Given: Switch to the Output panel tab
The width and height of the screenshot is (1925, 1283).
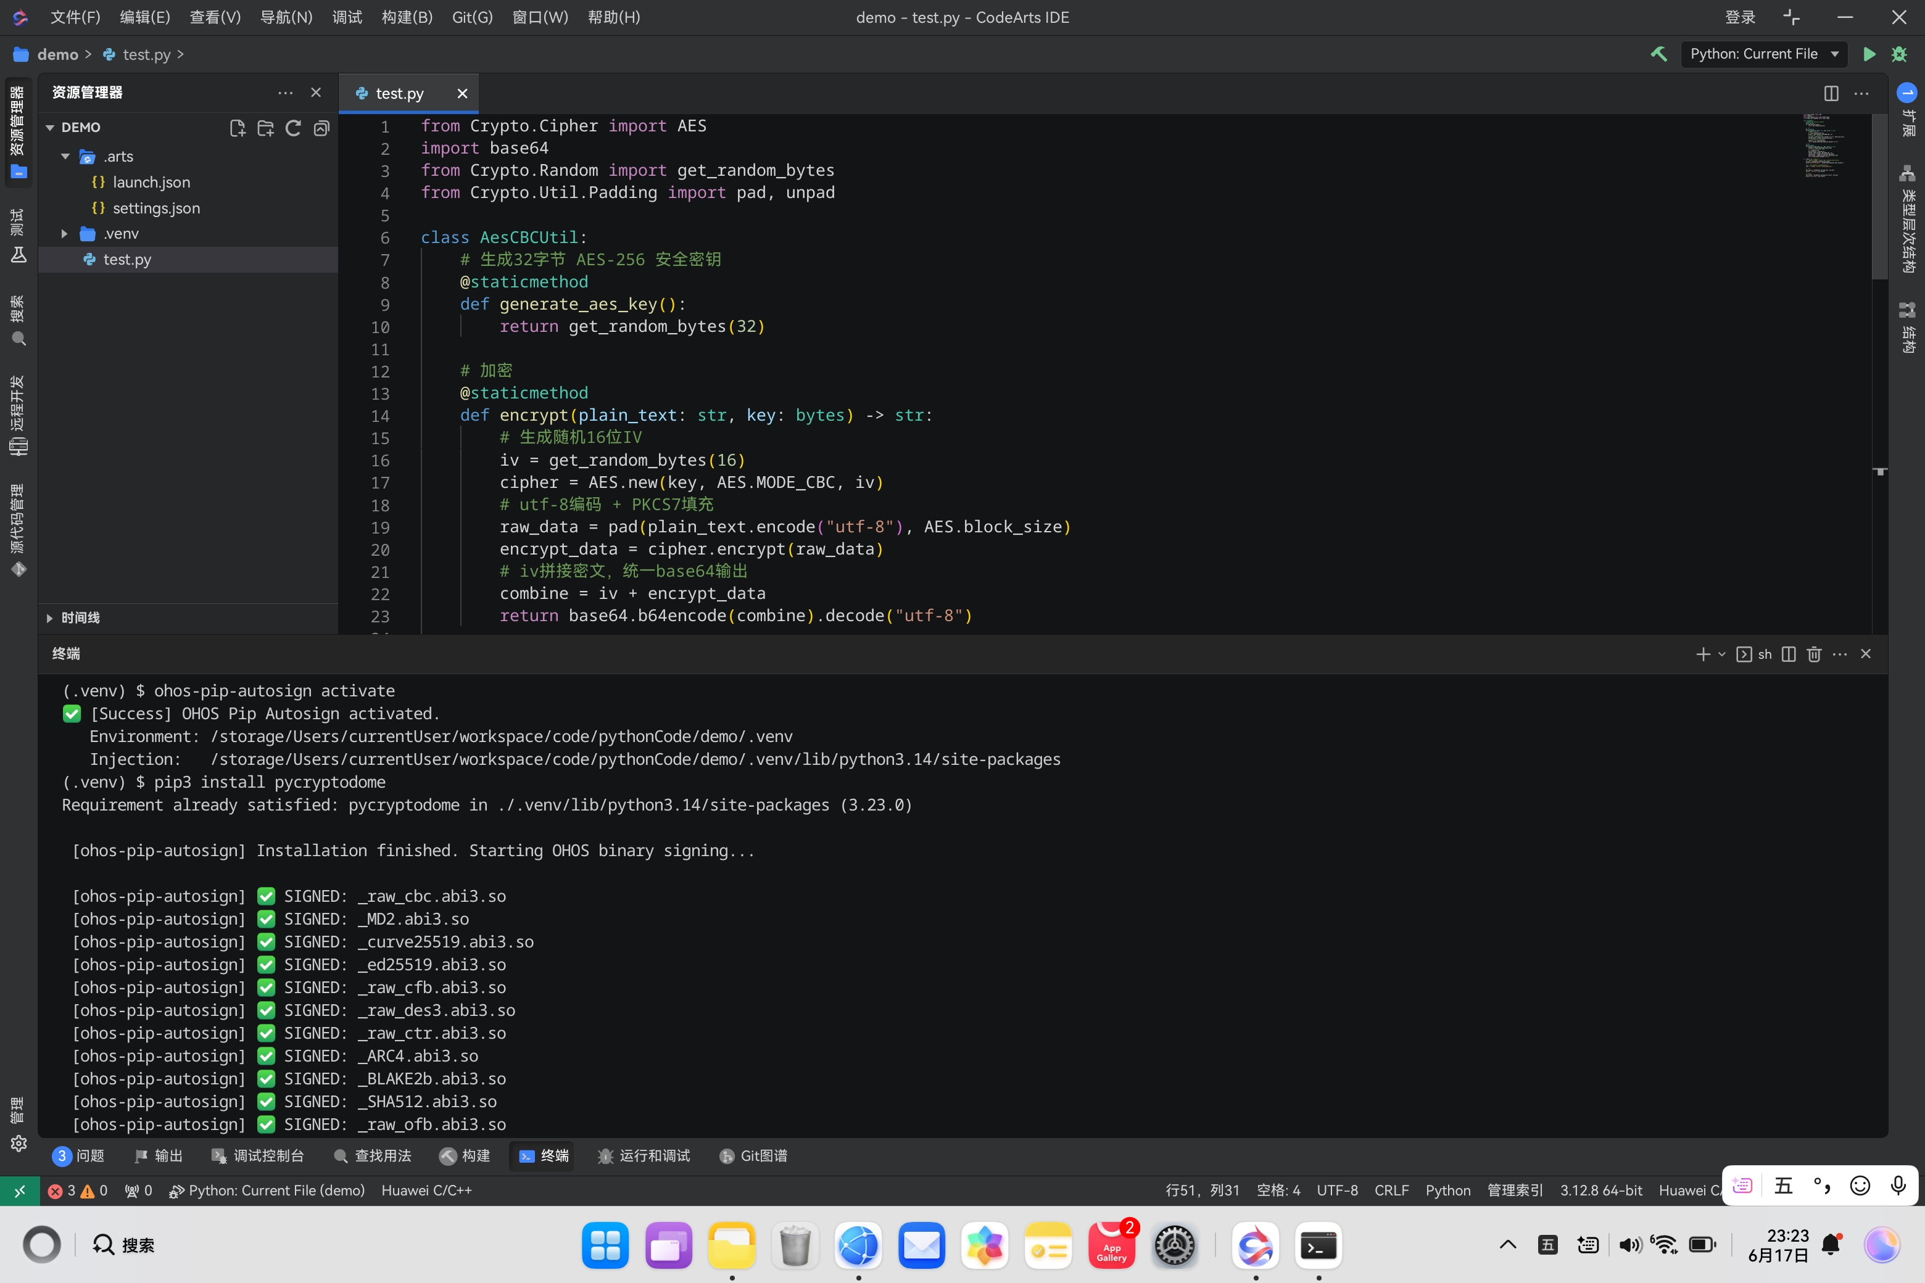Looking at the screenshot, I should [159, 1156].
